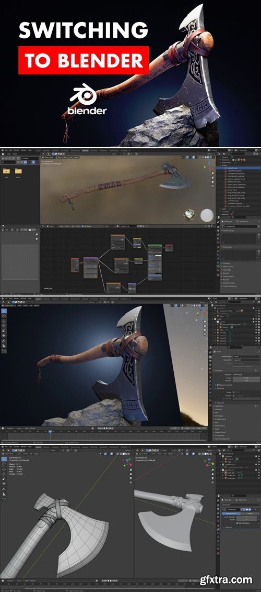Click the Open button in image editor

(33, 229)
